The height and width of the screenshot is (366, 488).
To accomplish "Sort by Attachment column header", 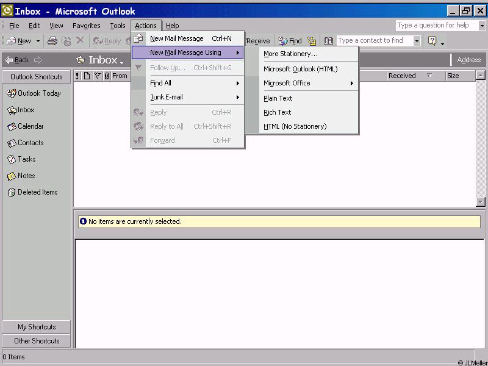I will 107,76.
